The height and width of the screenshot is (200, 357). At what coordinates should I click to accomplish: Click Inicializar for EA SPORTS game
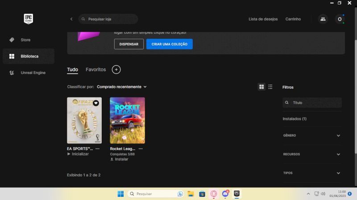[x=78, y=154]
